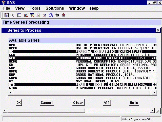Click the Help button in the dialog
This screenshot has width=162, height=122.
tap(134, 103)
